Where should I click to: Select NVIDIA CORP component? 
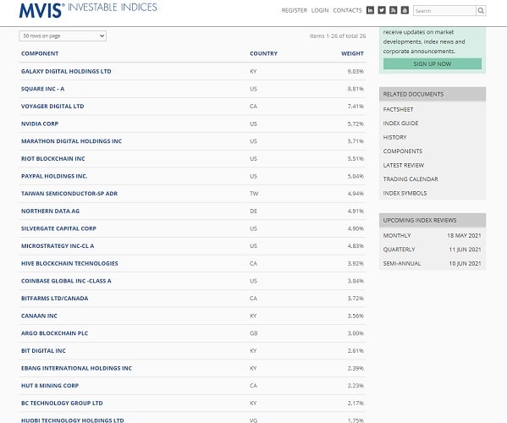pos(40,124)
